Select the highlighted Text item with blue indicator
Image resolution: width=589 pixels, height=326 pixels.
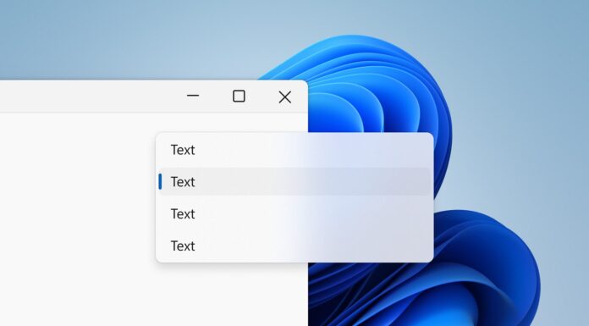[294, 181]
